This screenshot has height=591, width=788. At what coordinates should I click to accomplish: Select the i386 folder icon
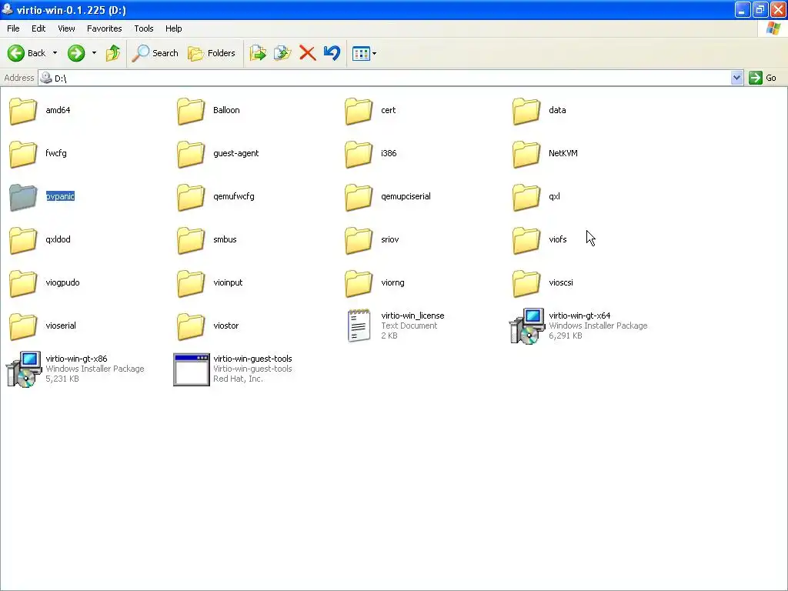(x=359, y=154)
